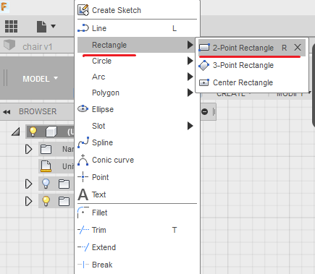Pick the Spline tool icon
This screenshot has height=274, width=315.
tap(83, 142)
